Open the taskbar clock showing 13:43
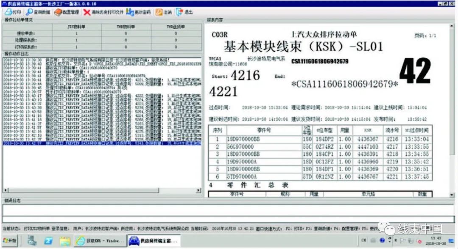The width and height of the screenshot is (458, 249). [436, 241]
